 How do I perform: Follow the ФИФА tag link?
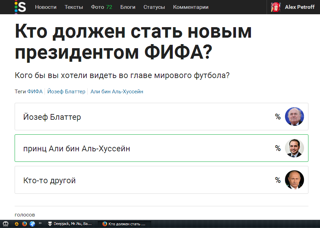point(35,92)
